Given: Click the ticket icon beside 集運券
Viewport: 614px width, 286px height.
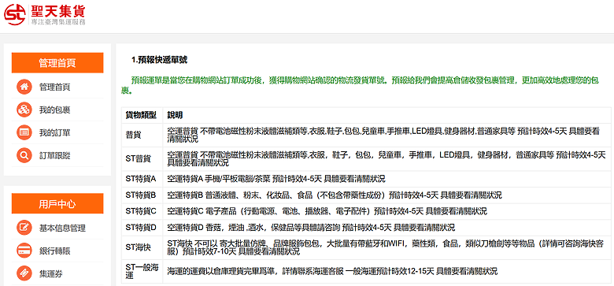Looking at the screenshot, I should (x=24, y=273).
